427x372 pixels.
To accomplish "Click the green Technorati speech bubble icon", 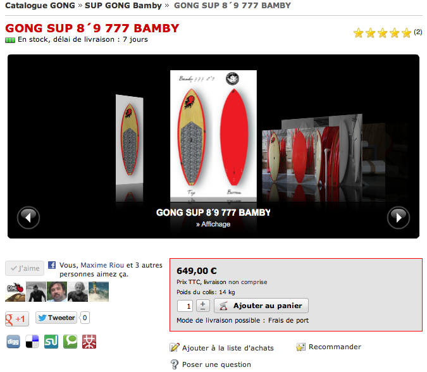I will point(70,342).
